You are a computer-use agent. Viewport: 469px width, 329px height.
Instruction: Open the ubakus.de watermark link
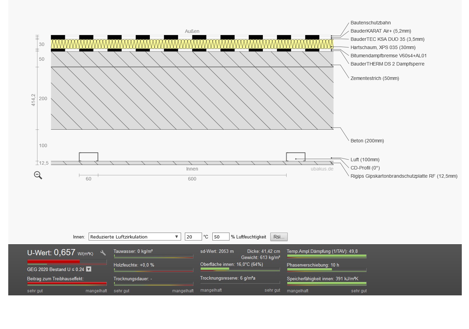click(322, 169)
